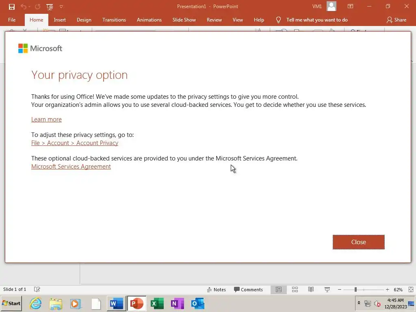416x312 pixels.
Task: Click the 'Tell me what you want to do' box
Action: (x=317, y=20)
